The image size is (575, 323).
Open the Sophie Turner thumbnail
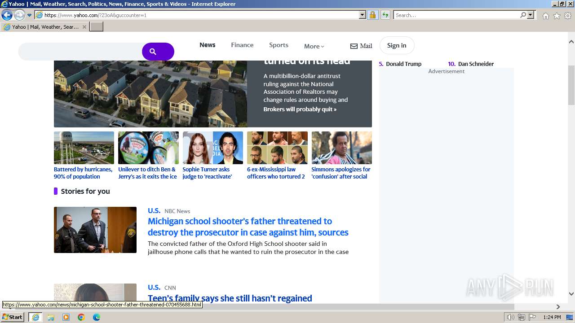pyautogui.click(x=212, y=148)
